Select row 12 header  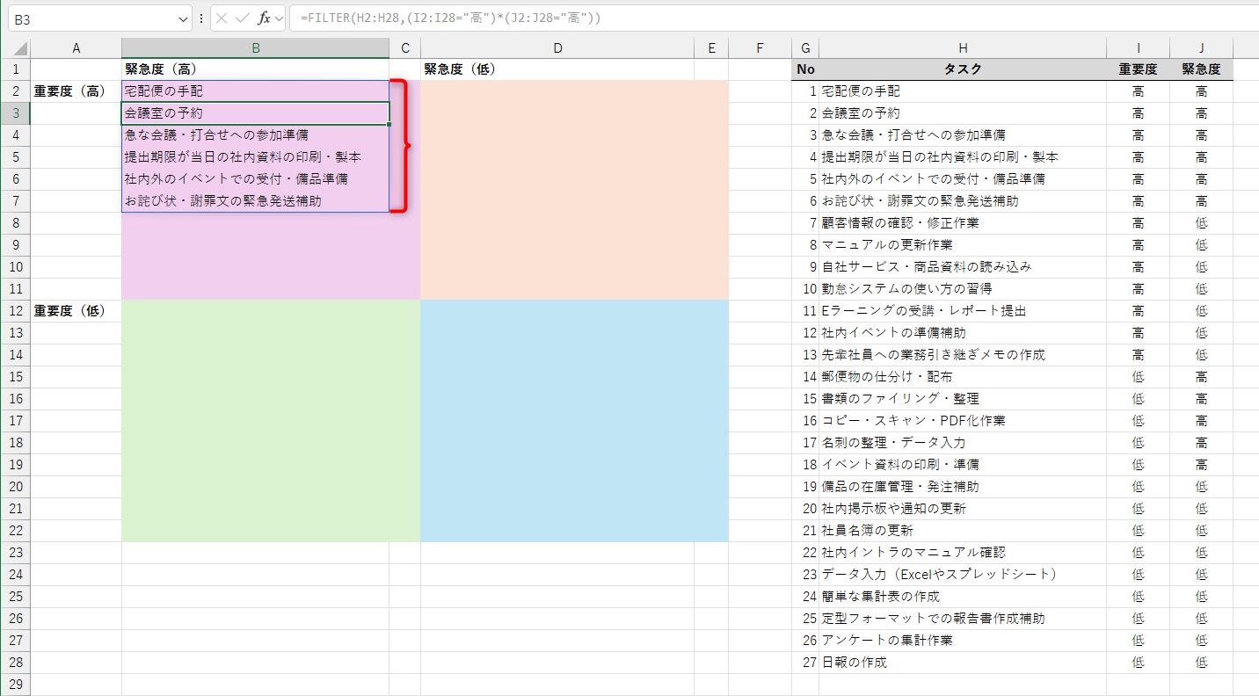(15, 311)
